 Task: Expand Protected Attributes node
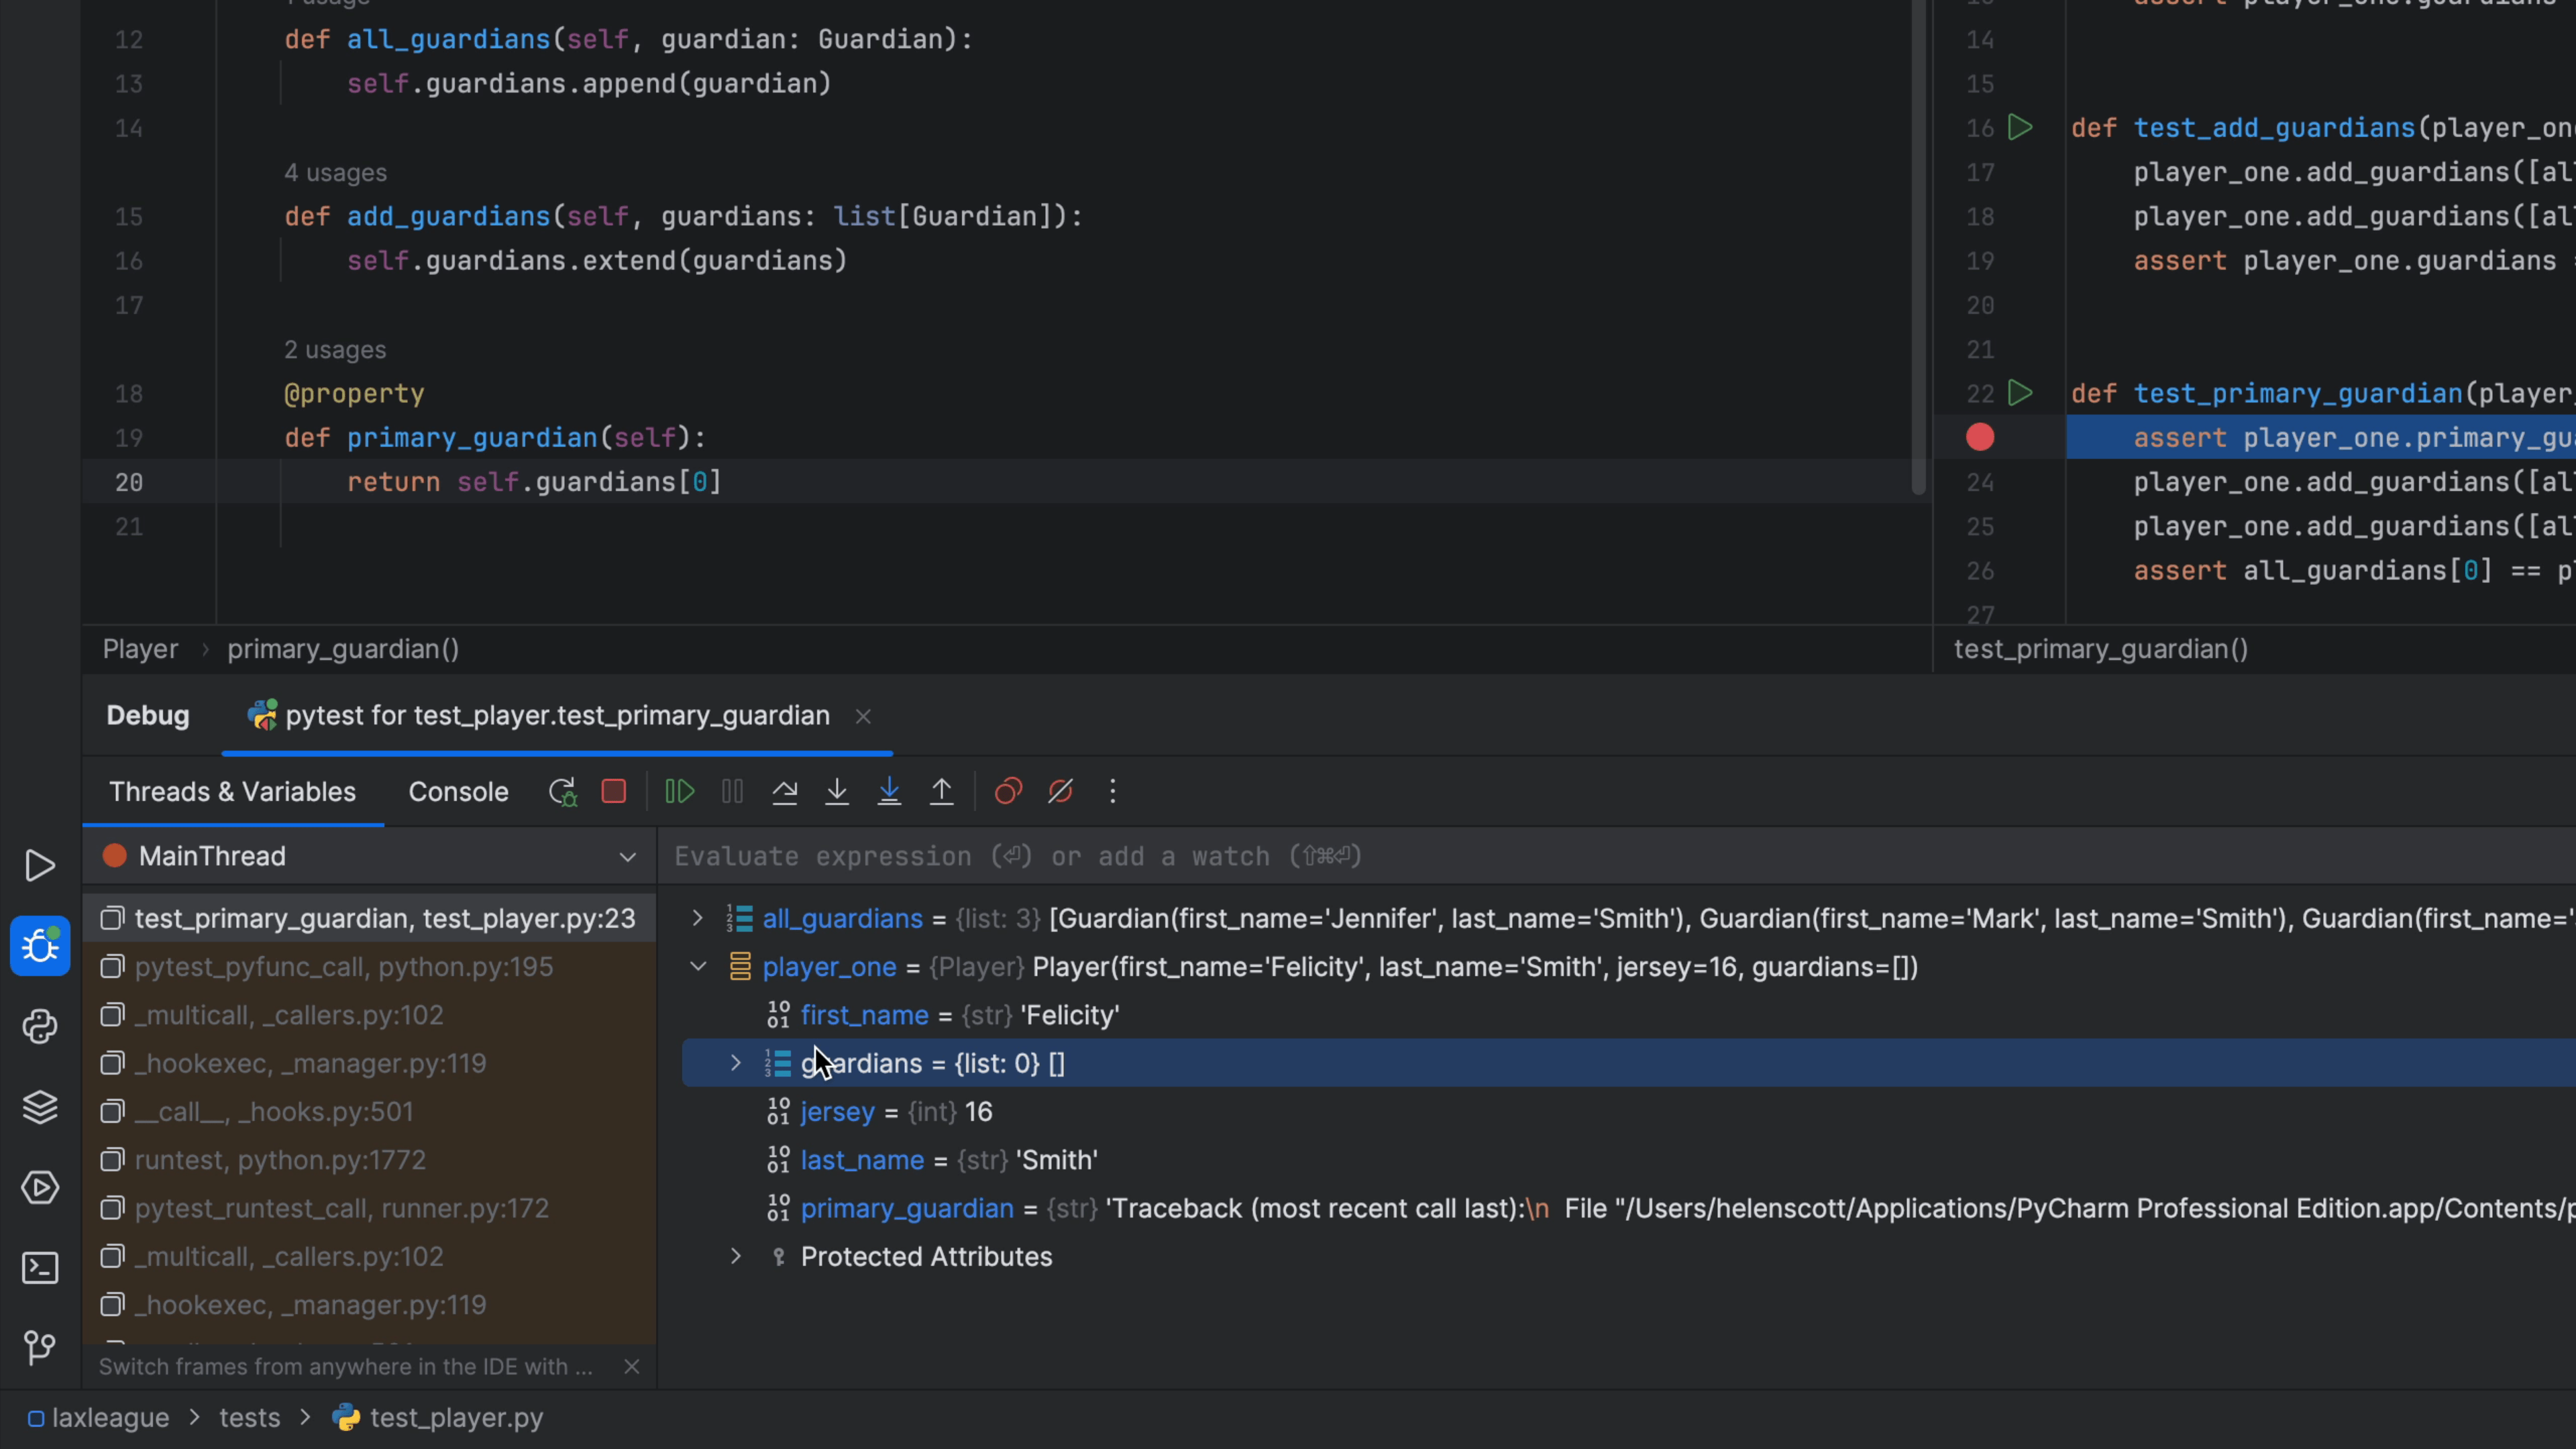736,1257
